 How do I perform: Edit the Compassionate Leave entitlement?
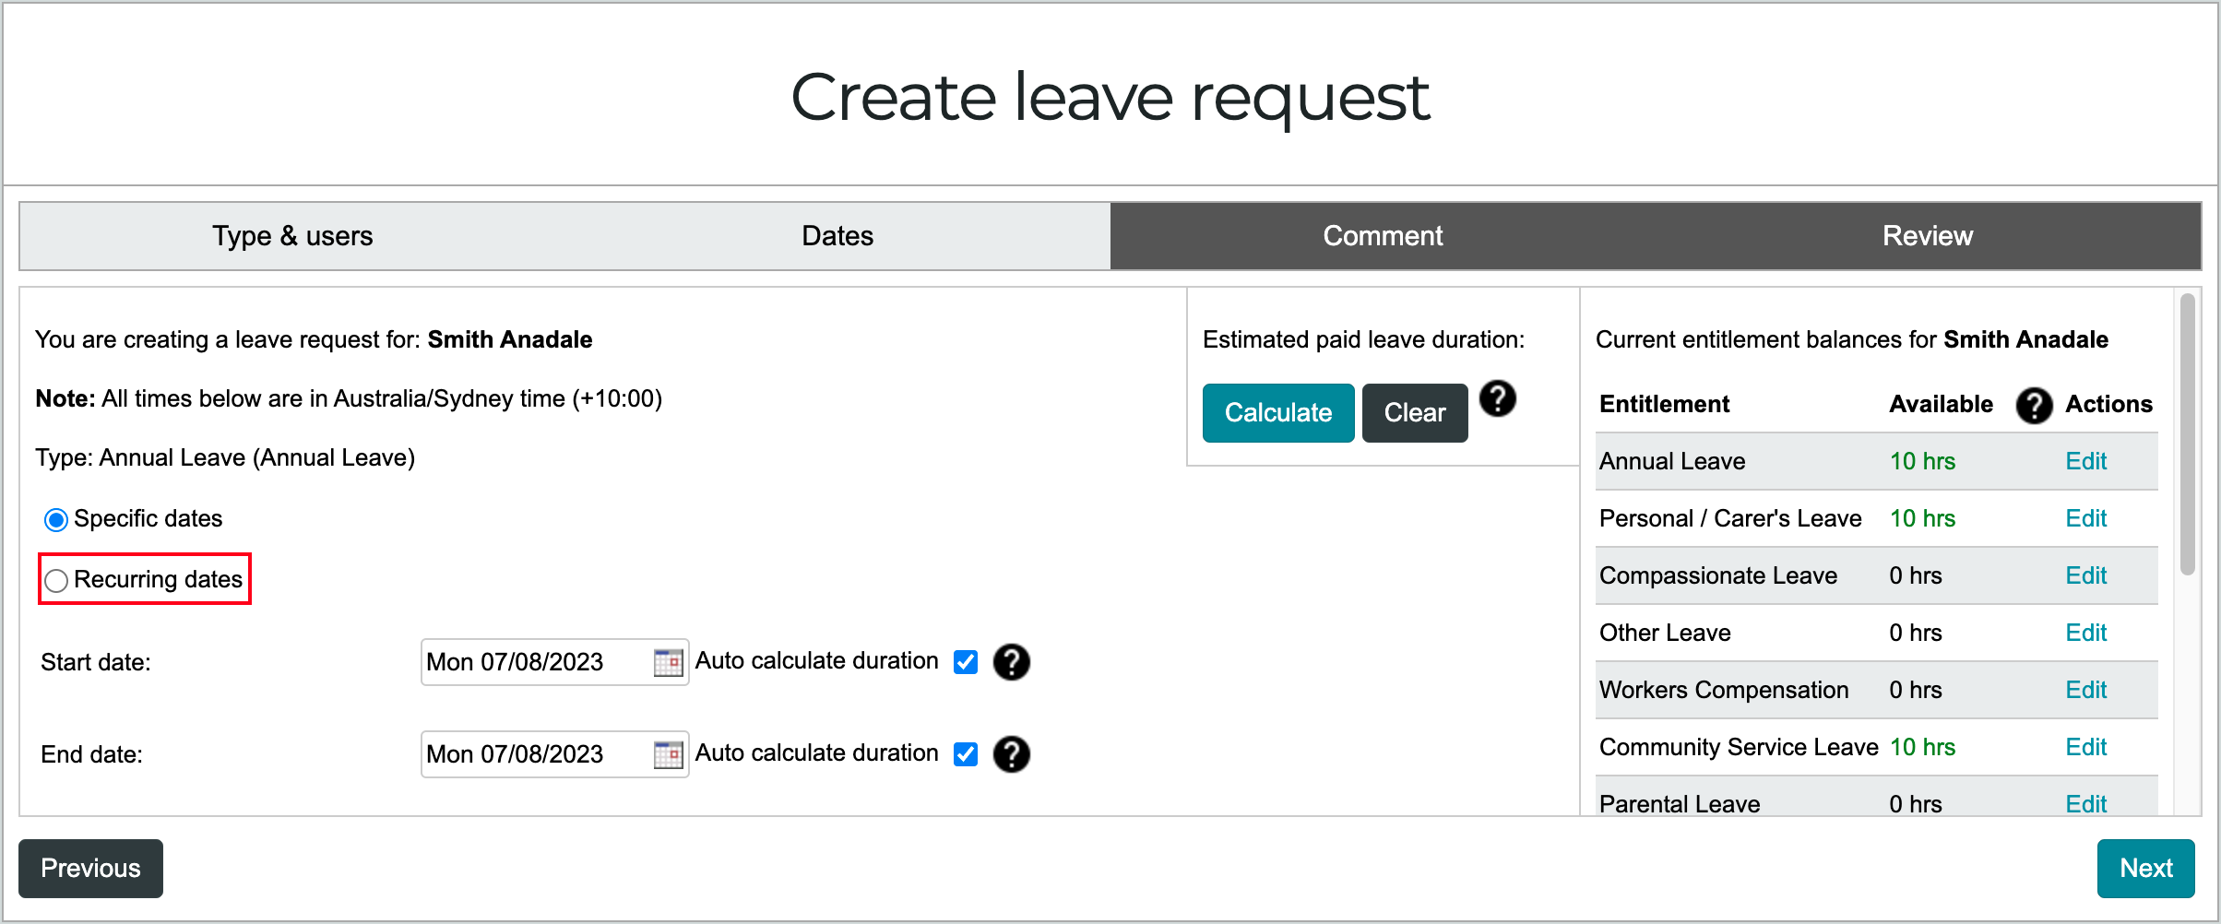click(2086, 575)
